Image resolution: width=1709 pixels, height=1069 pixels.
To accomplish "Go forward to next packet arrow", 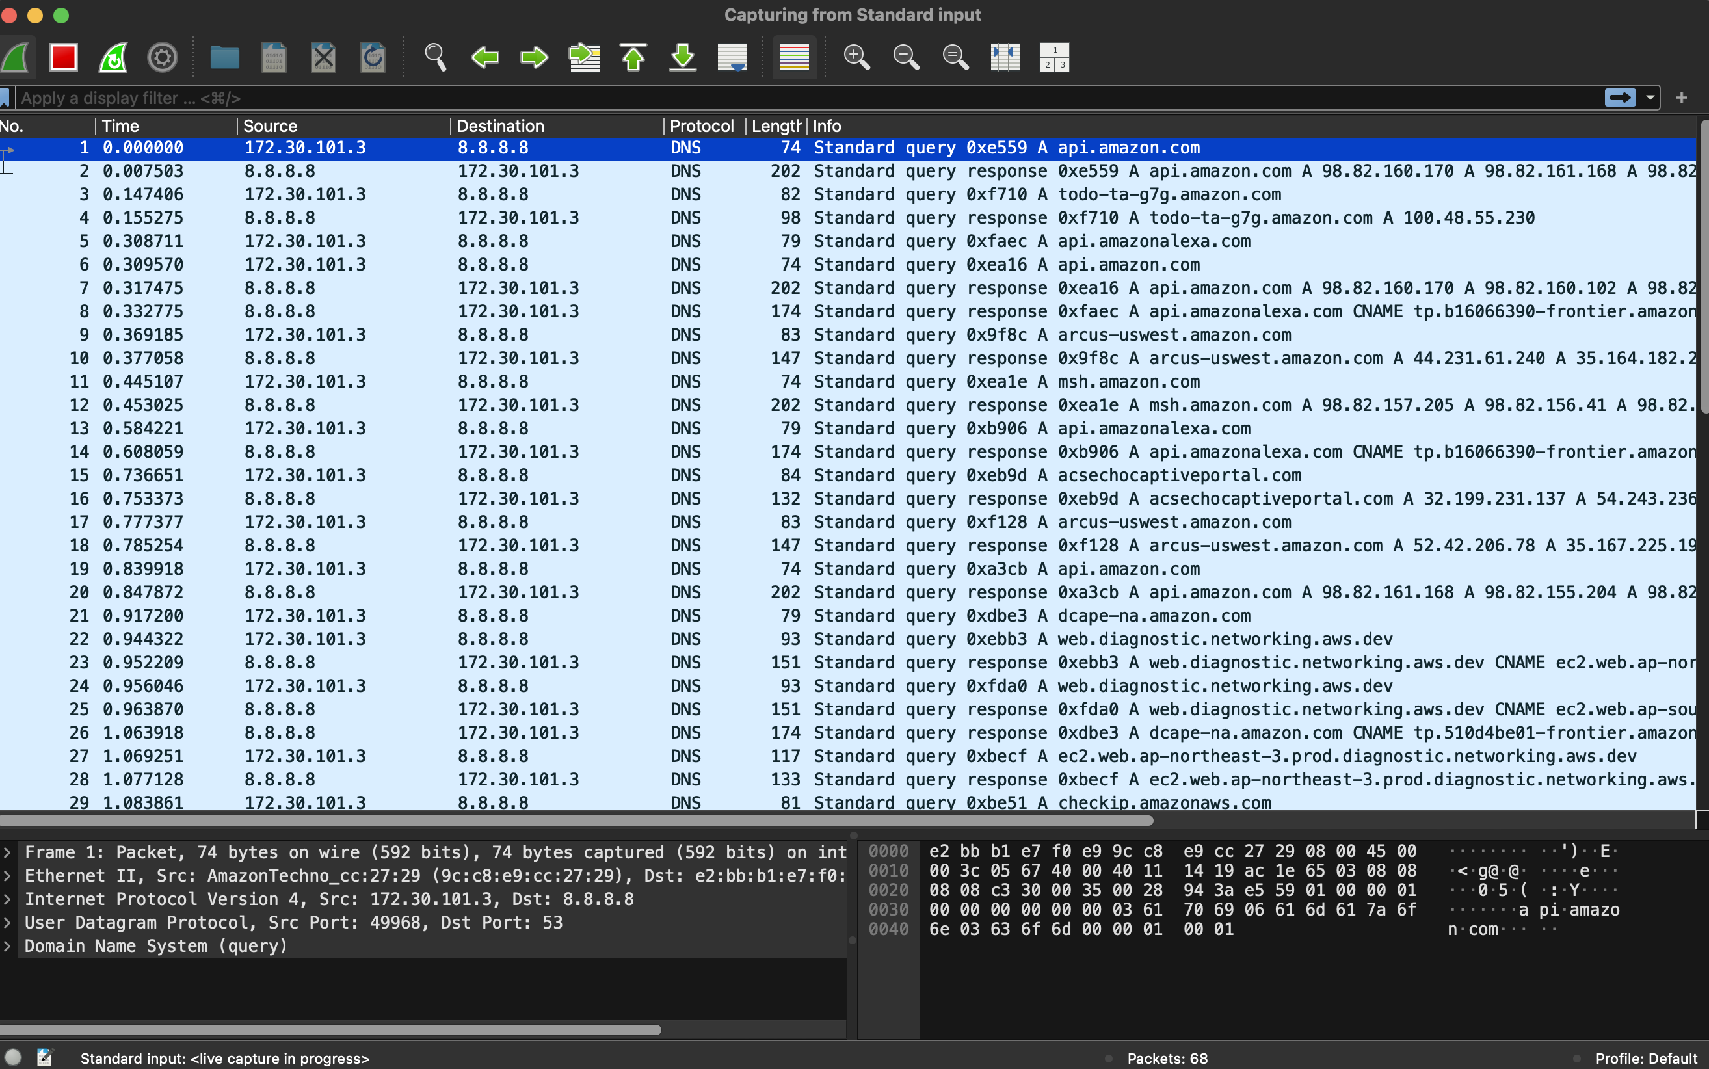I will 535,57.
